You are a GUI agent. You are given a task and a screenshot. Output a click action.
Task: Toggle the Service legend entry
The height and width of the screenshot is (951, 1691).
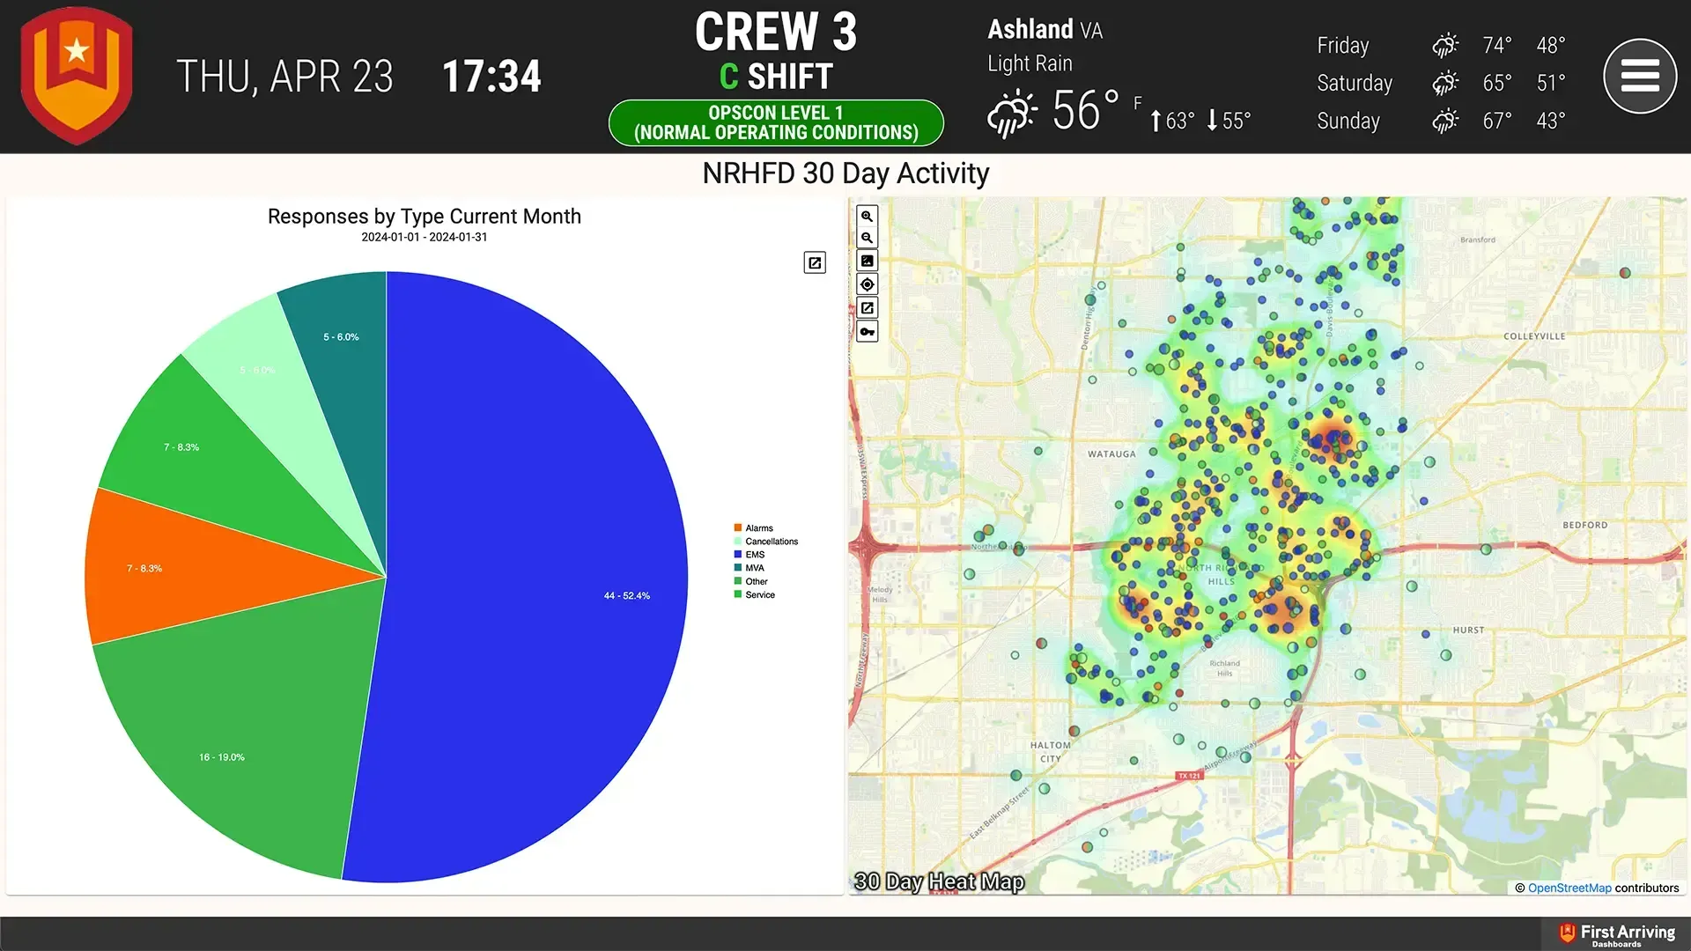pyautogui.click(x=755, y=595)
